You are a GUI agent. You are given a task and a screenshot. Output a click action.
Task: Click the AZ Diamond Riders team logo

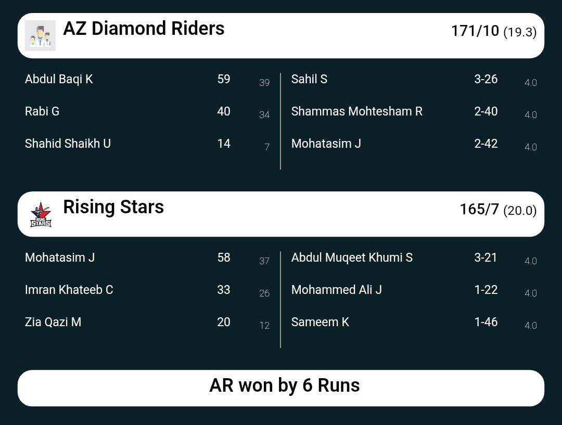click(40, 35)
